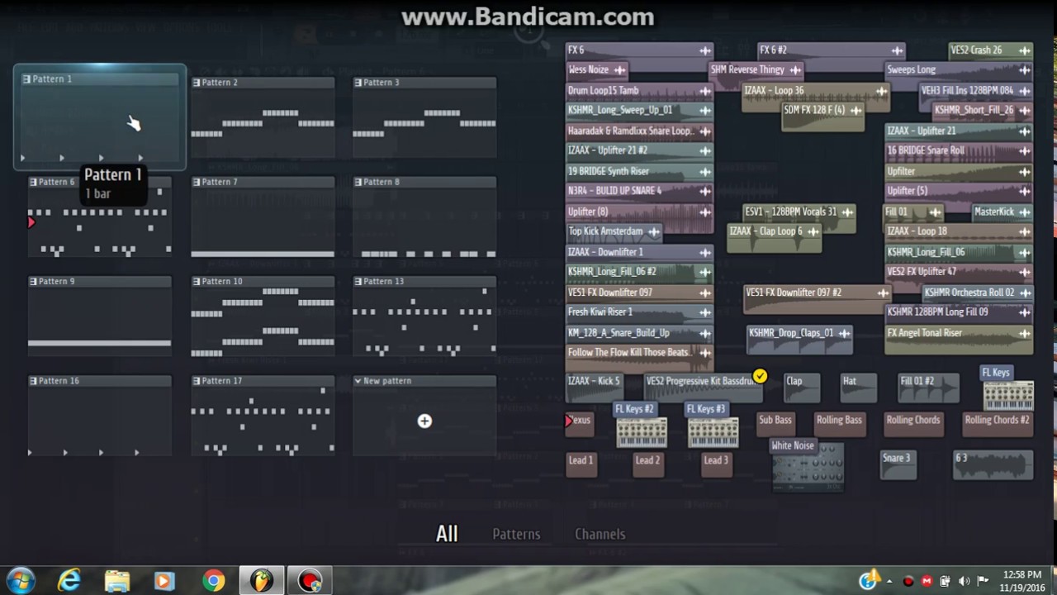1057x595 pixels.
Task: Select the Rolling Bass channel
Action: tap(839, 420)
